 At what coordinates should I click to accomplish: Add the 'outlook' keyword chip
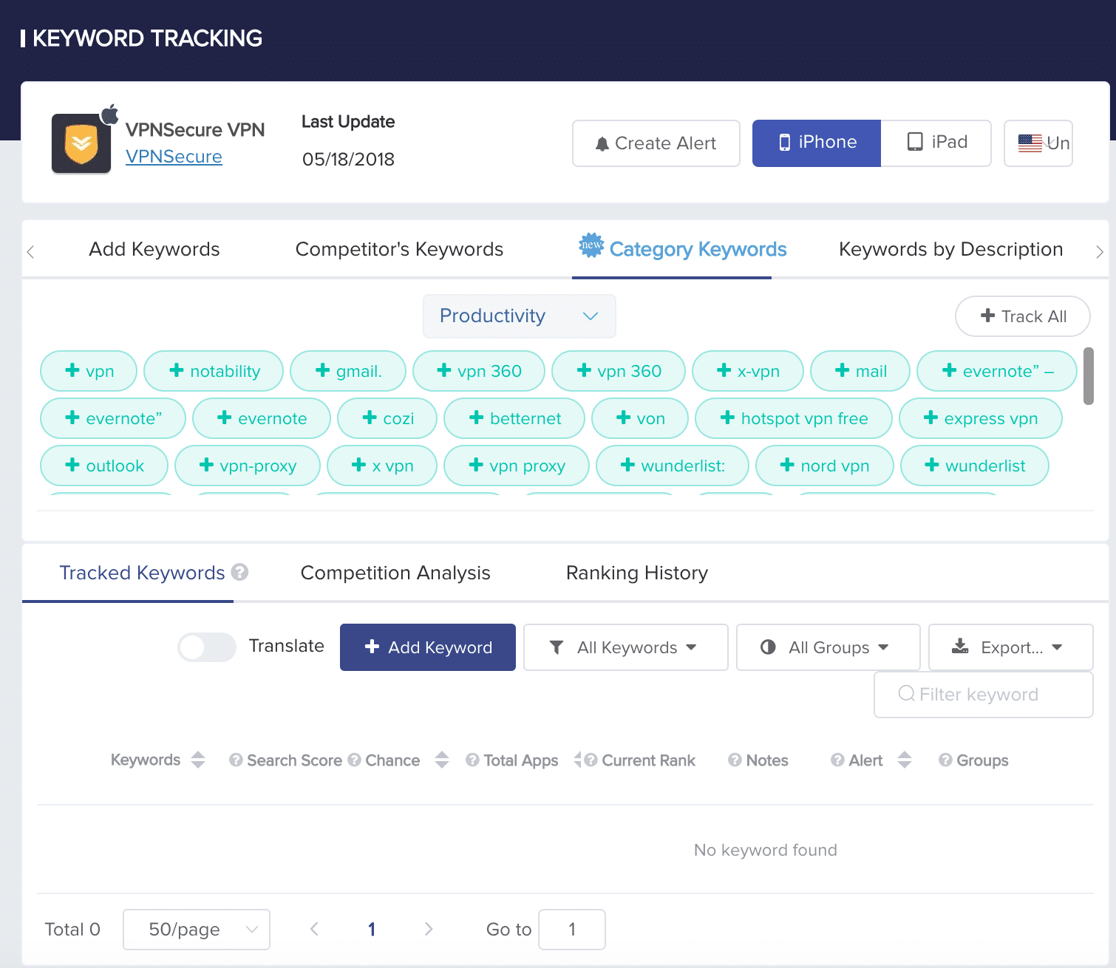104,466
